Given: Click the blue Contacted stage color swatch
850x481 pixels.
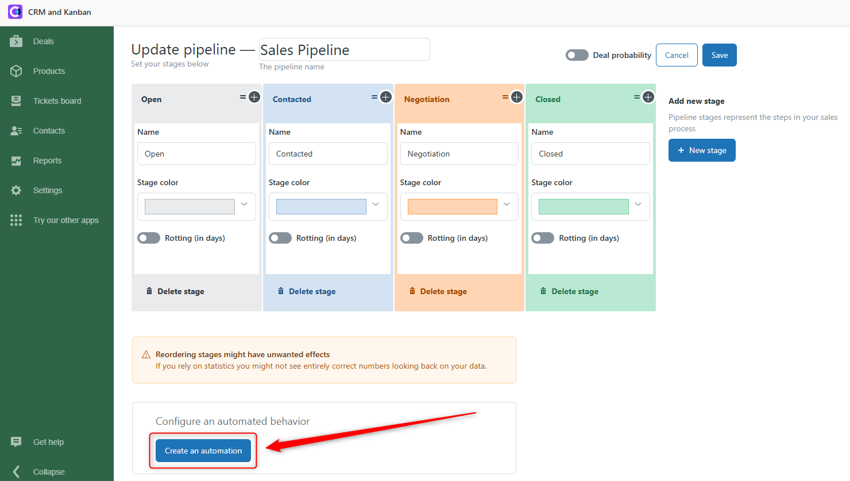Looking at the screenshot, I should pyautogui.click(x=321, y=206).
